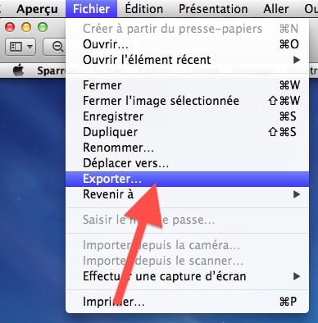Click the yellow minimize window button
This screenshot has width=318, height=323.
(x=26, y=27)
